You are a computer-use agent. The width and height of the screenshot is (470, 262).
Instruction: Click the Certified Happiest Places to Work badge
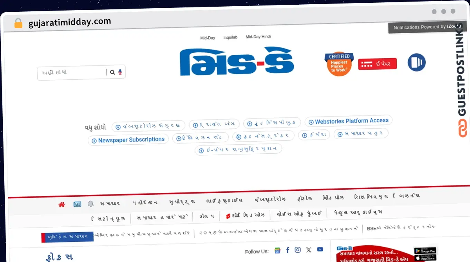pyautogui.click(x=339, y=64)
